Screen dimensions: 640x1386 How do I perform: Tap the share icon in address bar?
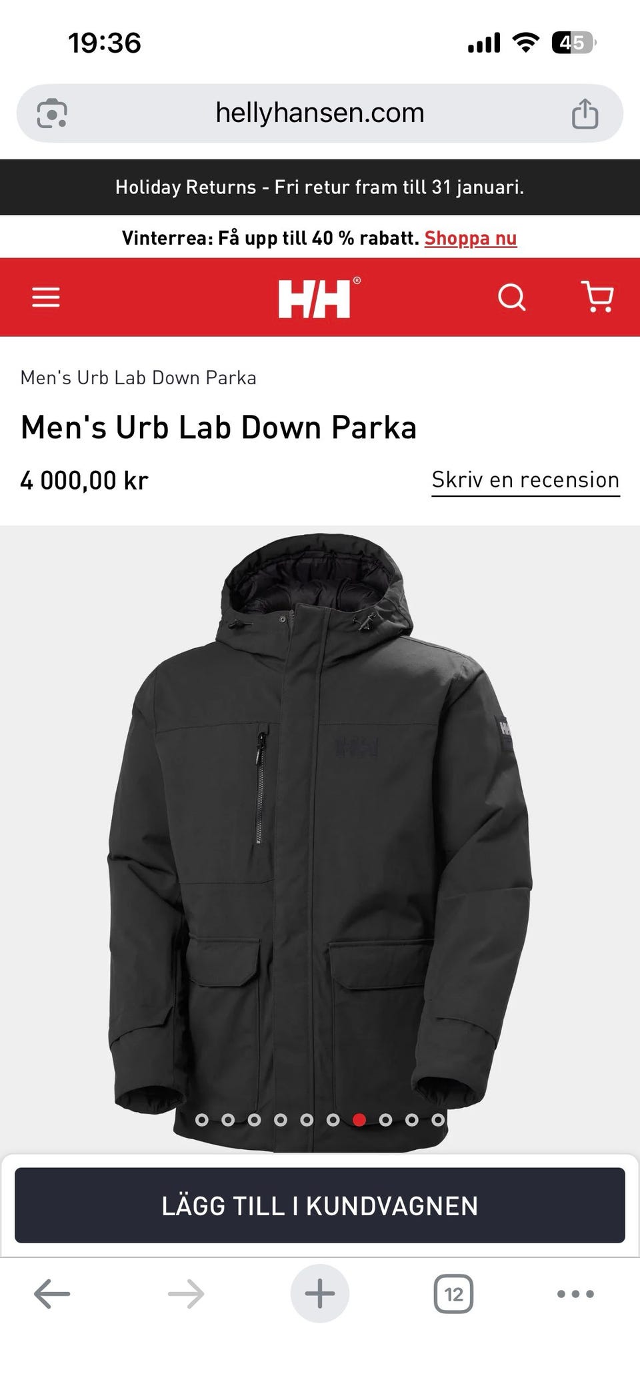click(585, 113)
